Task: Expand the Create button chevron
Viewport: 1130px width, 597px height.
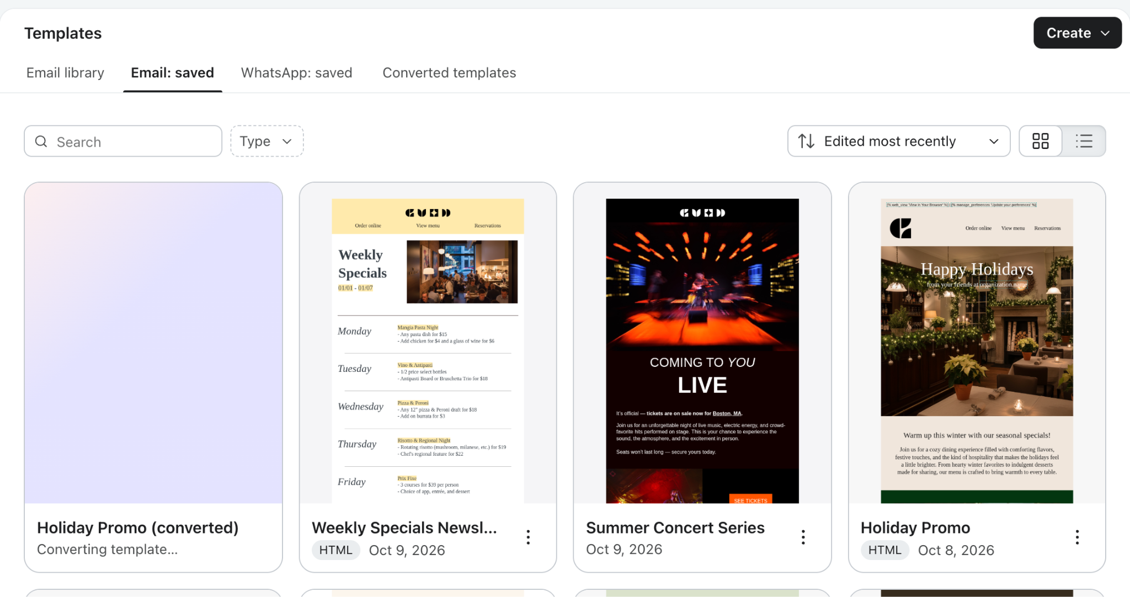Action: (x=1105, y=33)
